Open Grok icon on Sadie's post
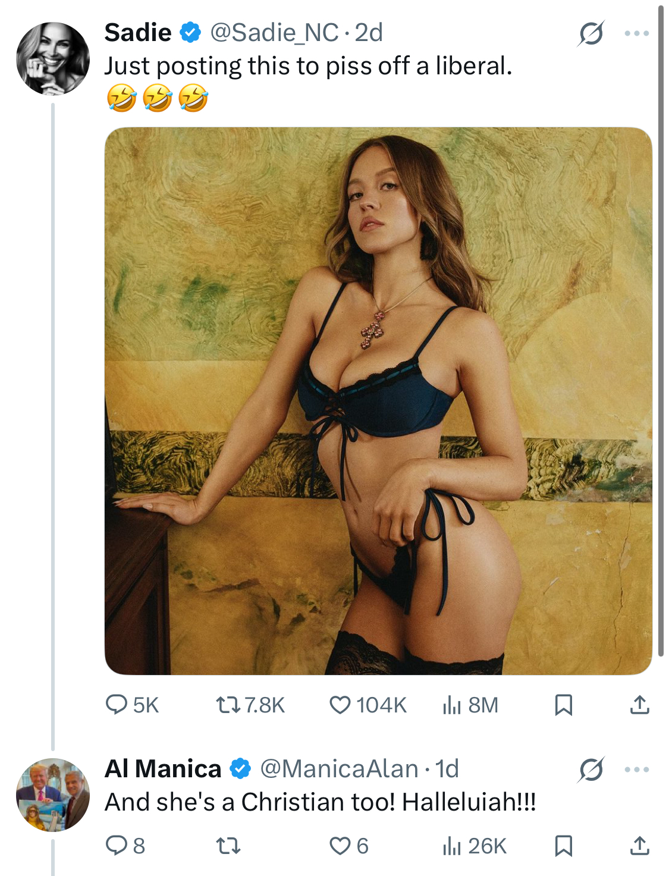 pyautogui.click(x=591, y=33)
